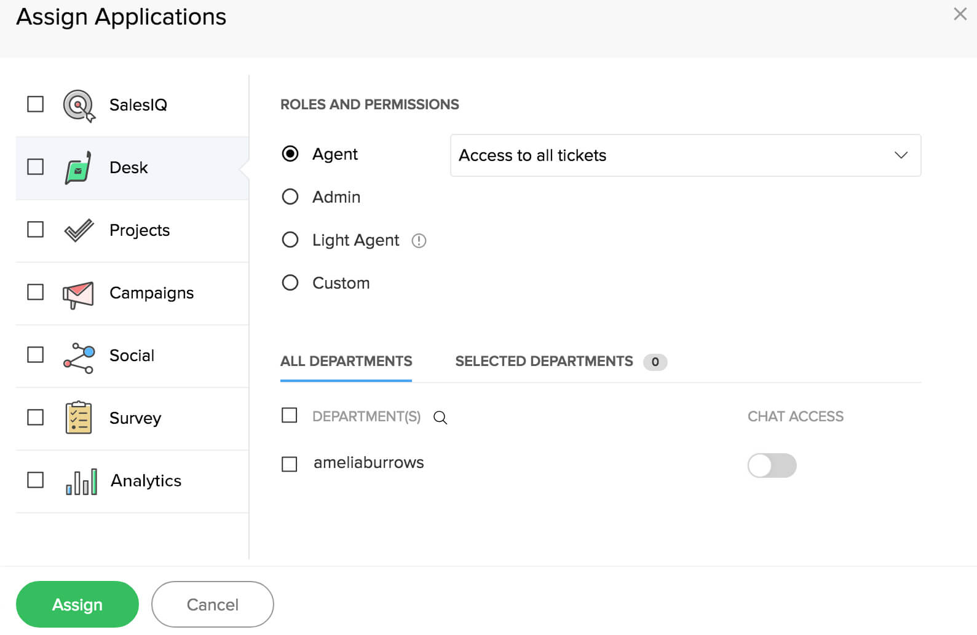Switch to the Selected Departments tab
This screenshot has height=635, width=977.
coord(544,361)
